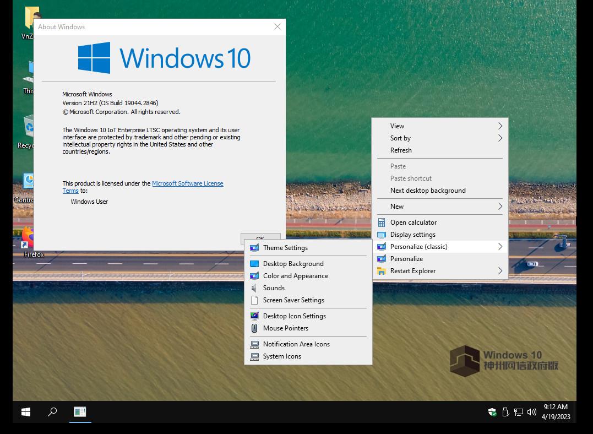Choose Color and Appearance entry
This screenshot has height=434, width=593.
[x=308, y=276]
